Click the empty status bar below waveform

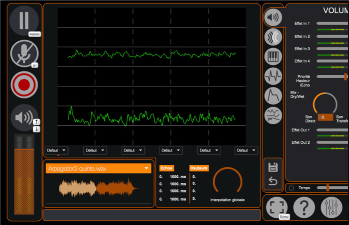coord(152,215)
